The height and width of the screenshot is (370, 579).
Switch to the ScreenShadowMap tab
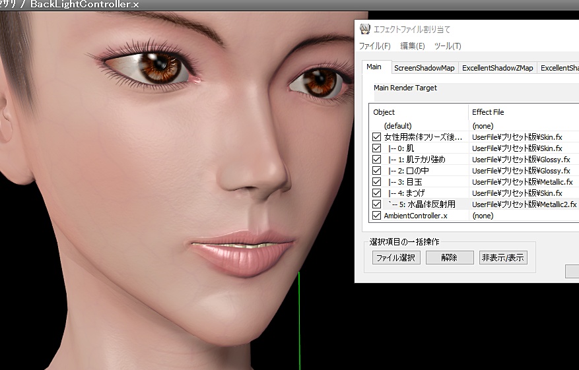pyautogui.click(x=425, y=68)
